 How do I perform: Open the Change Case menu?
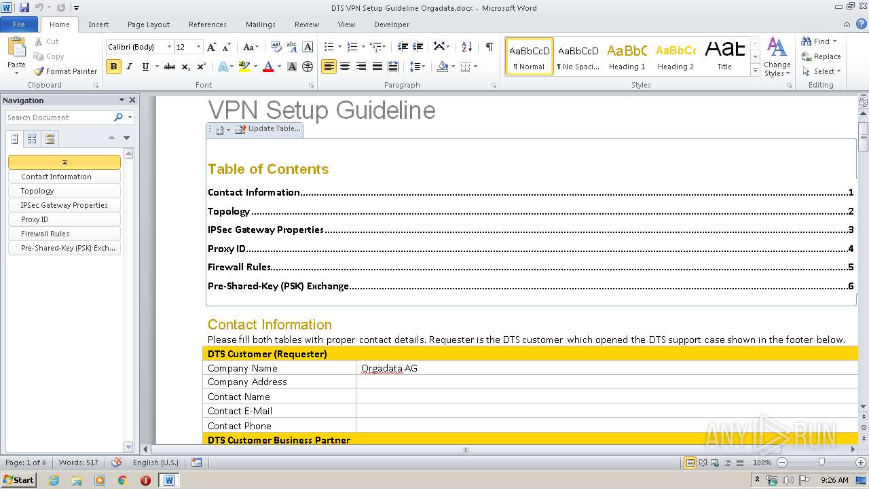pos(251,47)
